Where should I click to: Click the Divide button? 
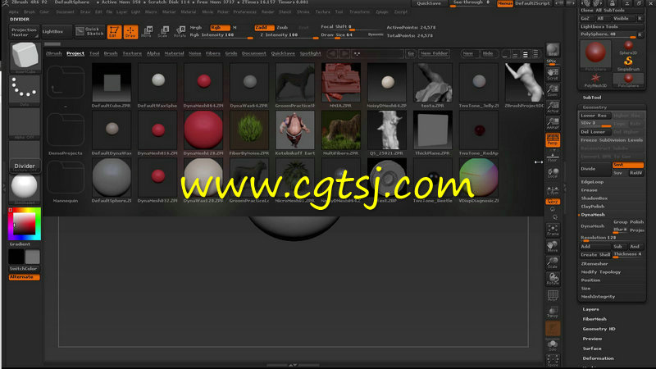click(x=594, y=169)
